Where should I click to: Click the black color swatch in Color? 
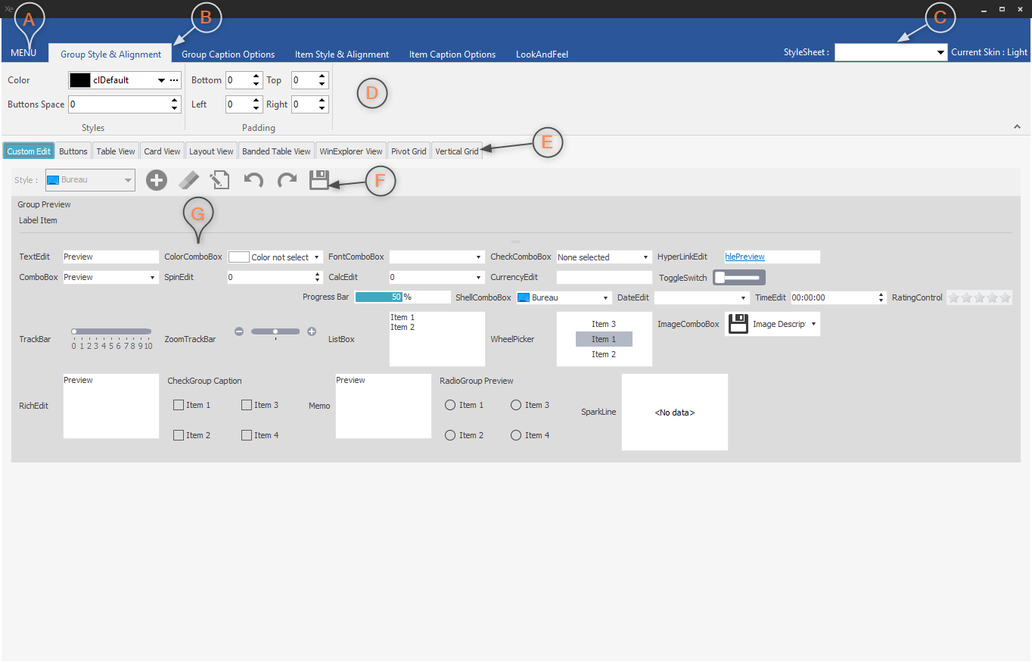point(80,80)
